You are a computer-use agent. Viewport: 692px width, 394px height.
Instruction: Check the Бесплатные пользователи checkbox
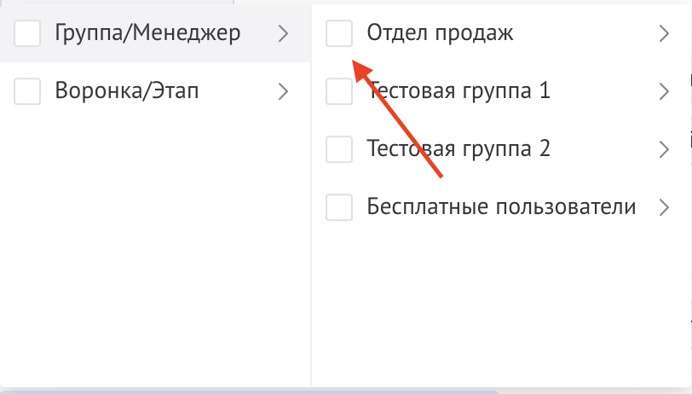tap(340, 207)
